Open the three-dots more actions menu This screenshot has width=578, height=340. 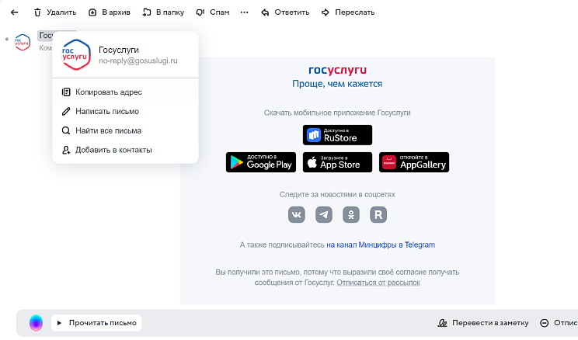pyautogui.click(x=244, y=12)
